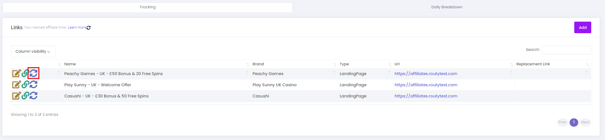
Task: Copy link icon for Peachy Games row
Action: [x=25, y=74]
